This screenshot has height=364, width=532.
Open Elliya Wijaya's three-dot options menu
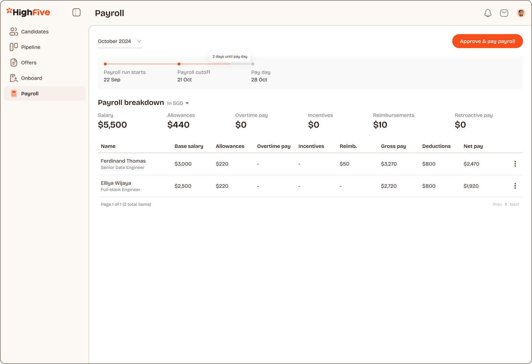(515, 186)
